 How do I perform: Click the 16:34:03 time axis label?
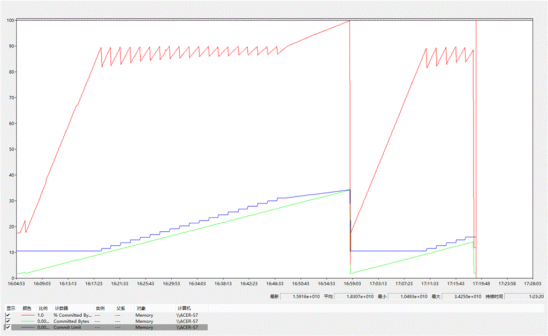point(197,284)
